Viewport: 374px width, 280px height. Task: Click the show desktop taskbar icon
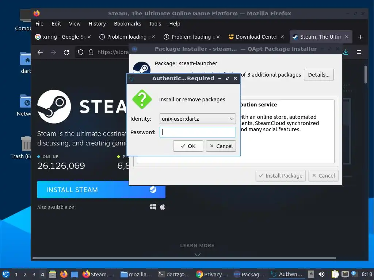[x=75, y=274]
